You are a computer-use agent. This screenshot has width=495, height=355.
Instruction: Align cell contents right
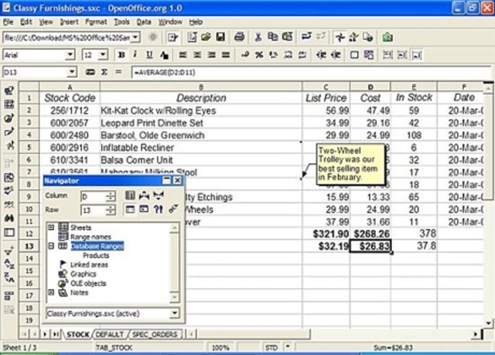click(211, 55)
